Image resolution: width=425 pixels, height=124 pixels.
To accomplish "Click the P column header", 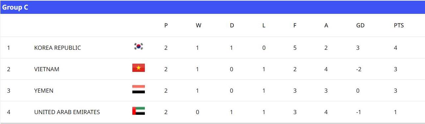I will [166, 25].
